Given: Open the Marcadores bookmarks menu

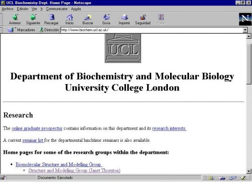Looking at the screenshot, I should tap(21, 30).
